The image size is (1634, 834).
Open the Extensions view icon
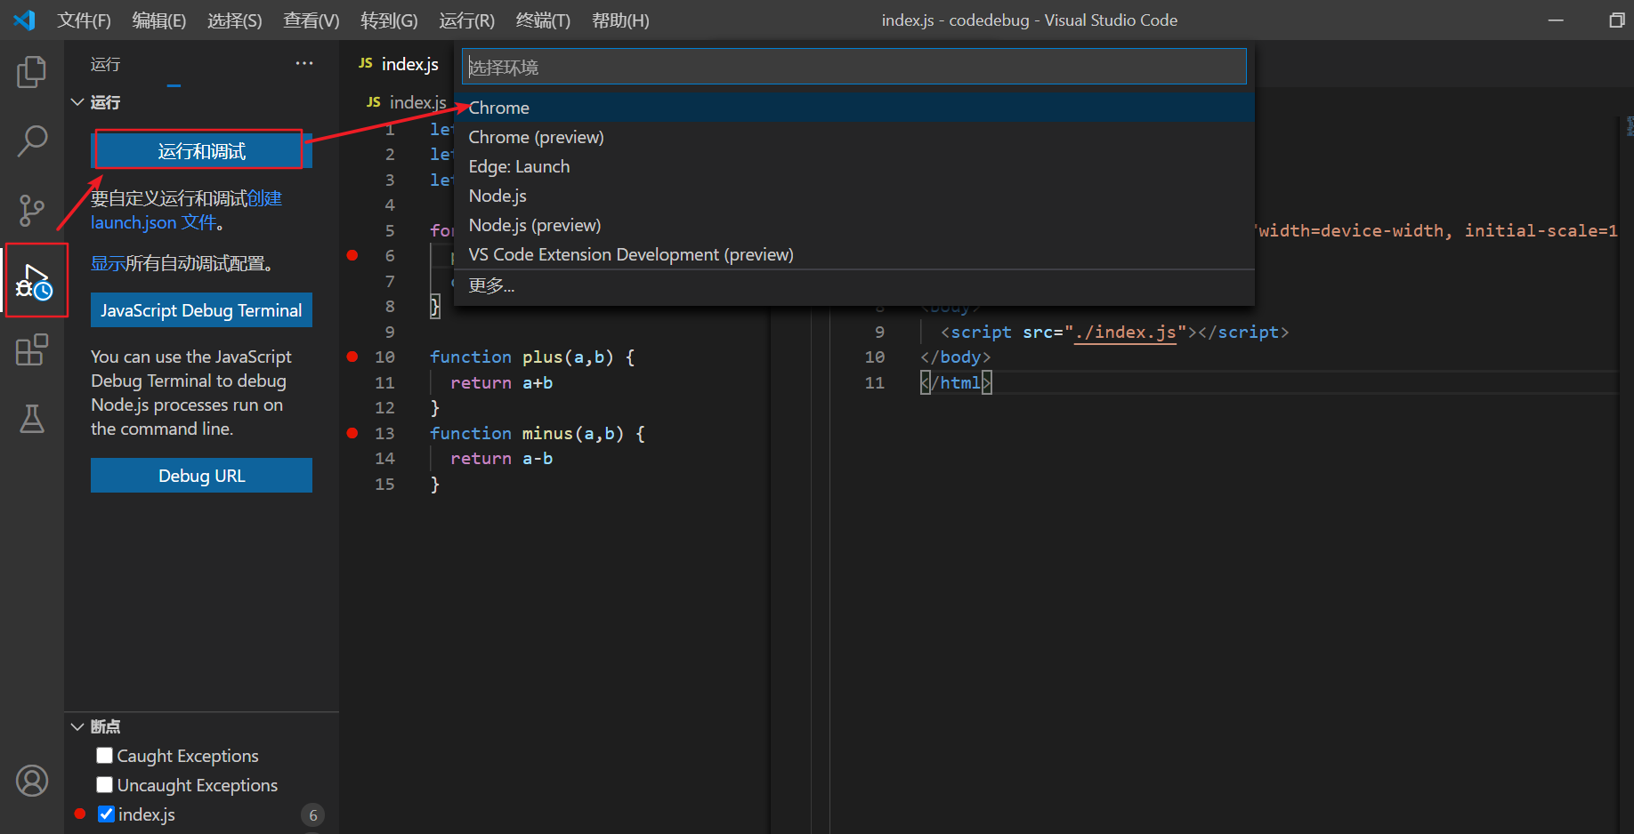(32, 350)
